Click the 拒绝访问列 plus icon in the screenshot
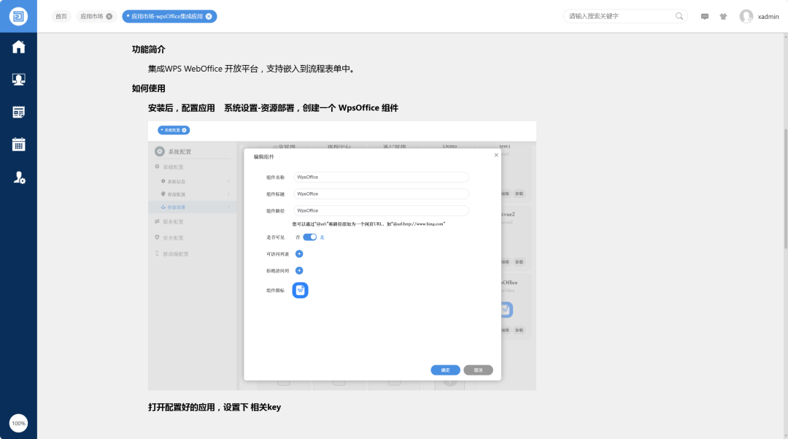Image resolution: width=788 pixels, height=439 pixels. 299,270
